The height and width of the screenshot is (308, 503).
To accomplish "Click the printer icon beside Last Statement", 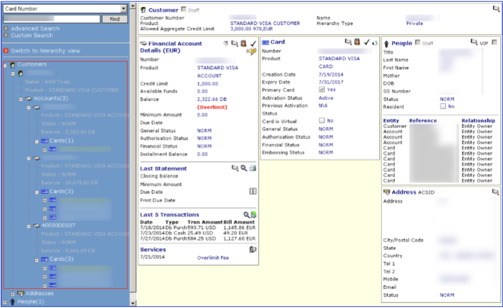I will coord(253,168).
